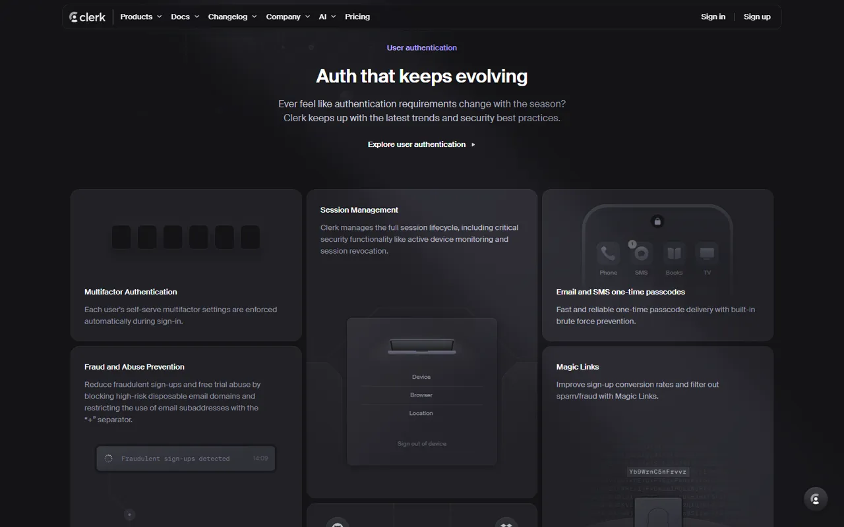Image resolution: width=844 pixels, height=527 pixels.
Task: Expand the Changelog menu
Action: [232, 17]
